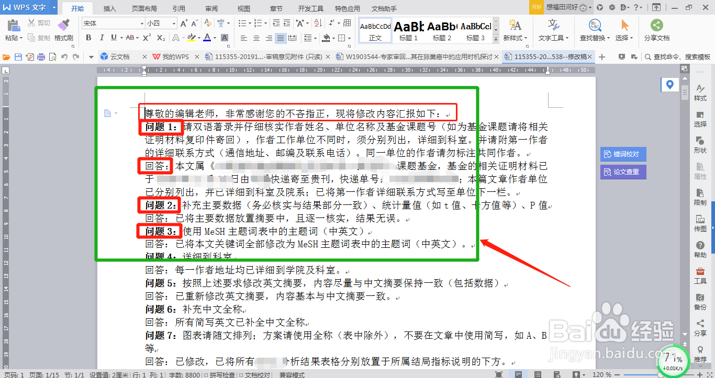
Task: Click the paragraph shading fill bucket
Action: 326,38
